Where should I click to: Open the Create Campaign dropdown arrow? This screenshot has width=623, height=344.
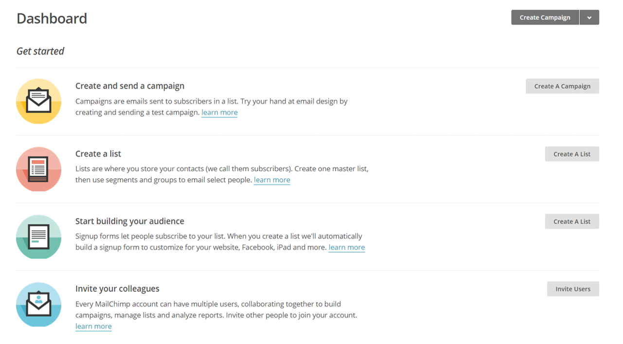[589, 18]
